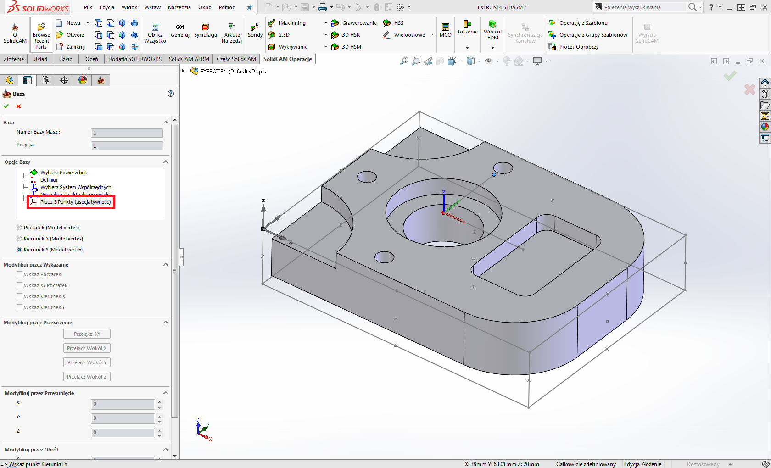Screen dimensions: 771x468
Task: Select Początek (Model vertex) radio button
Action: point(19,228)
